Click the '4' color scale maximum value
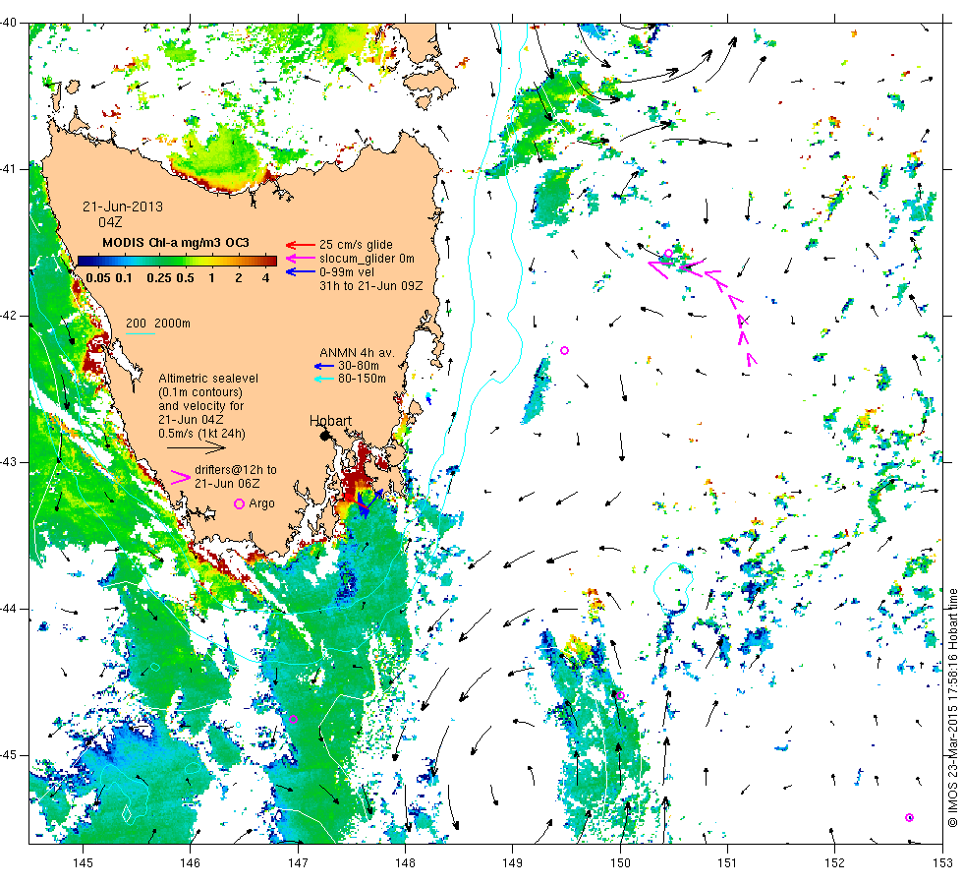963x885 pixels. (266, 277)
